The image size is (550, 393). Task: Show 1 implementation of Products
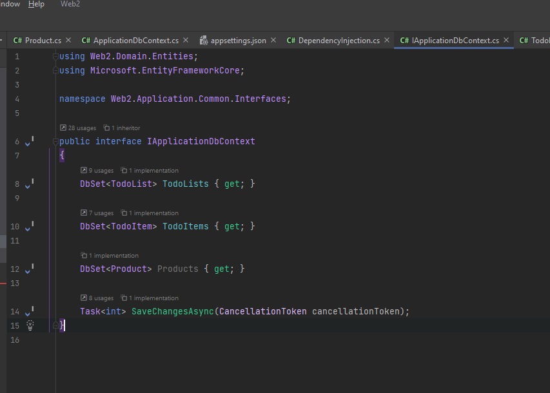click(110, 256)
